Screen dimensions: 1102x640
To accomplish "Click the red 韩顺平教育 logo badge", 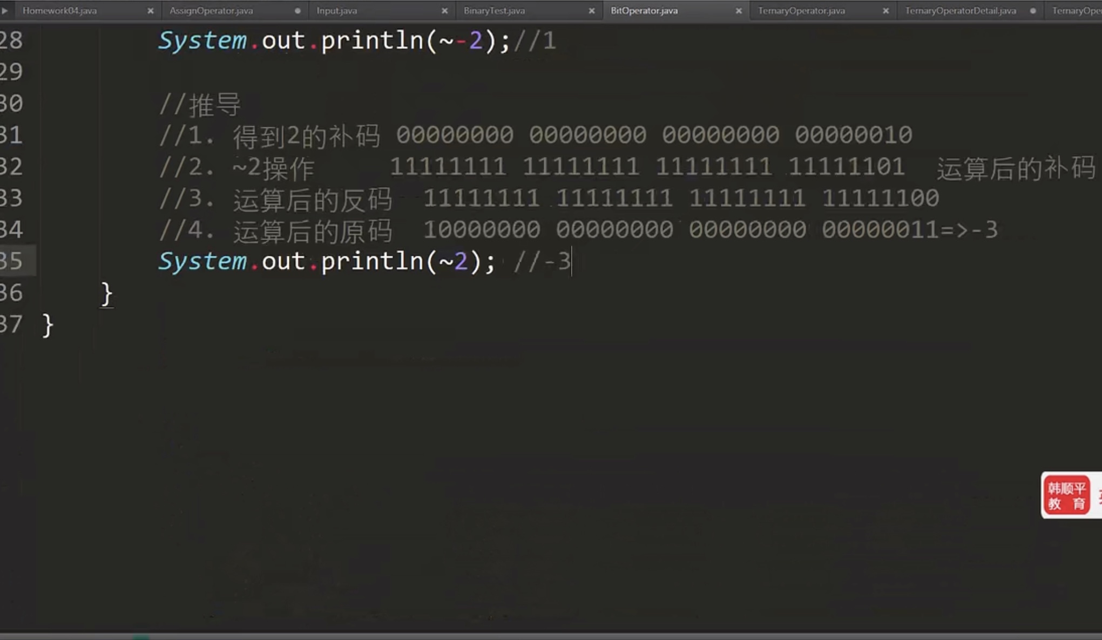I will (x=1066, y=495).
